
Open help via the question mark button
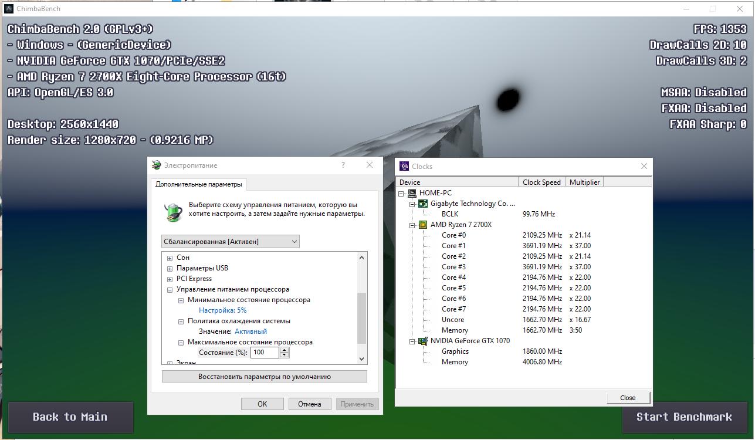click(343, 165)
